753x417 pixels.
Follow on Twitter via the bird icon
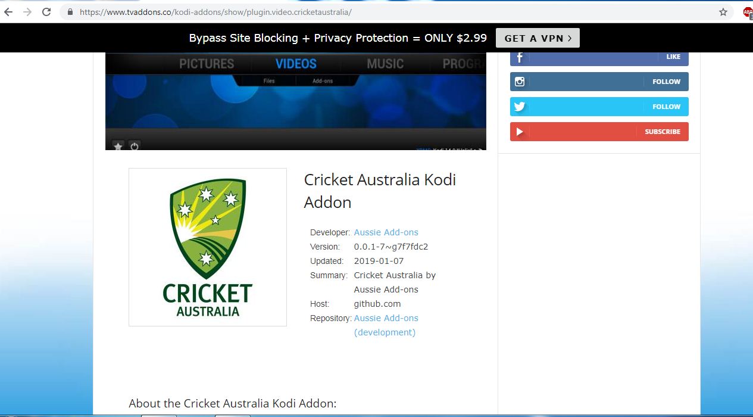(520, 107)
